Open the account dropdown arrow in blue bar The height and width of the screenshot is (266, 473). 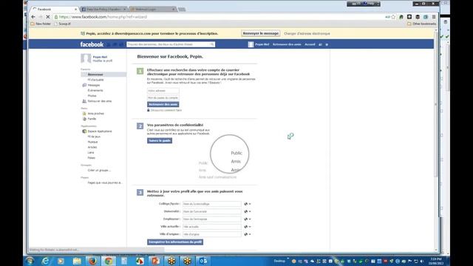click(x=327, y=44)
